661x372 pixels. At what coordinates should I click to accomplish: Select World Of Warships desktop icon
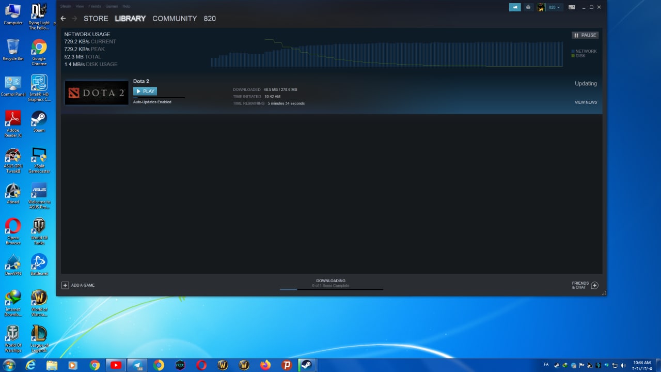pyautogui.click(x=13, y=339)
